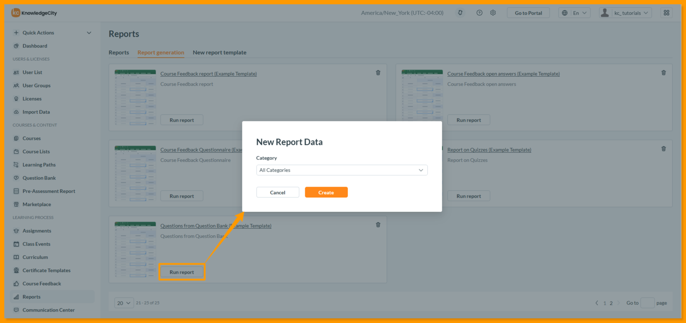Open User Groups in sidebar

36,85
